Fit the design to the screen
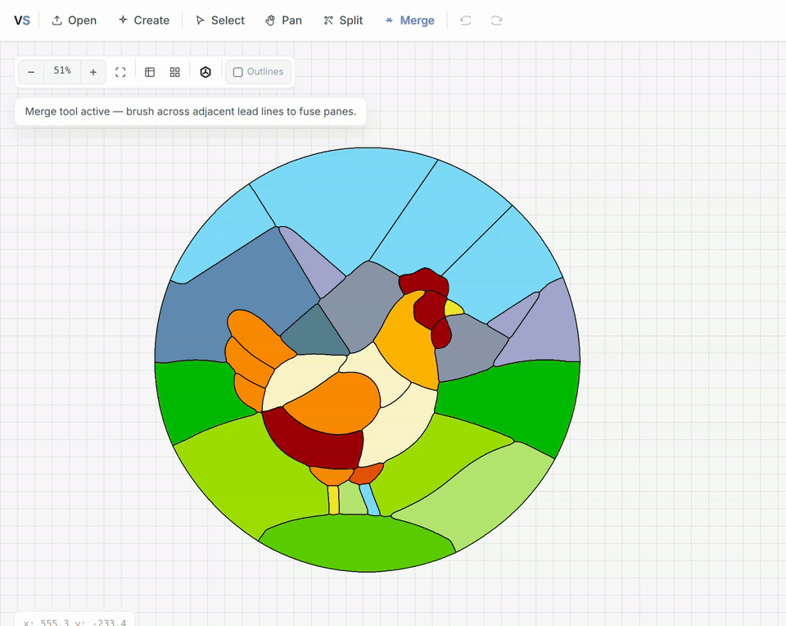Screen dimensions: 786x626 (x=120, y=72)
